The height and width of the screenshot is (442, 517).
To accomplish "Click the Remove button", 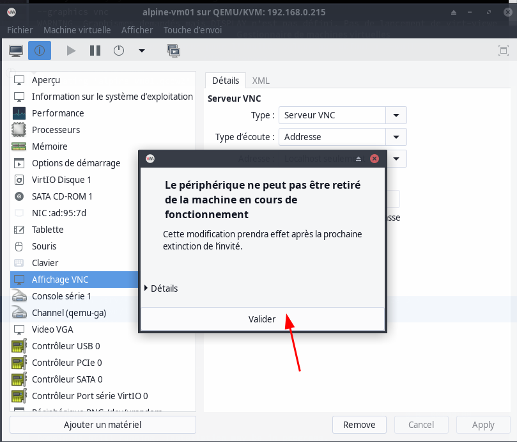I will 359,425.
